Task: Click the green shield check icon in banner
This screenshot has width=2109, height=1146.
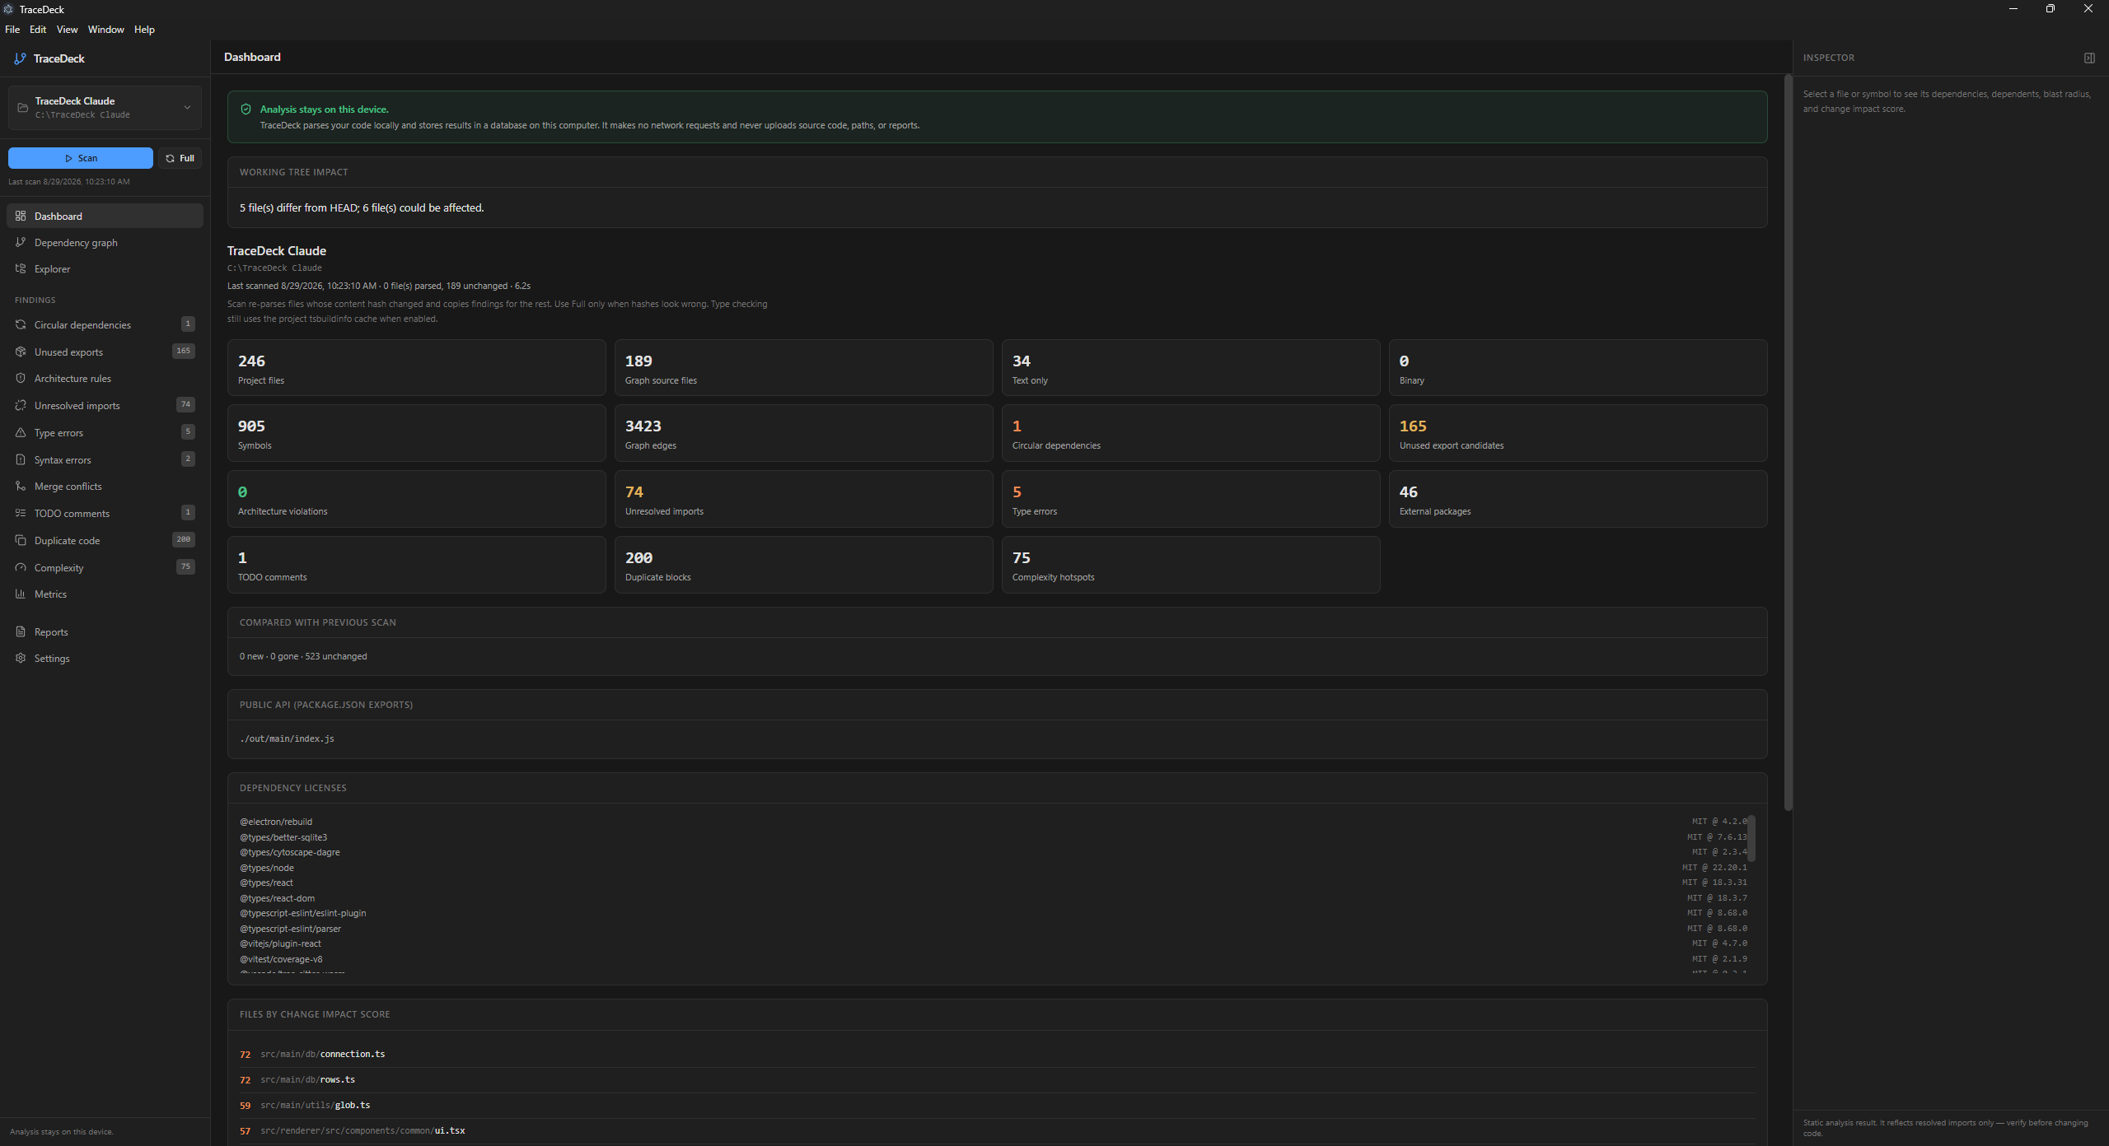Action: point(246,109)
